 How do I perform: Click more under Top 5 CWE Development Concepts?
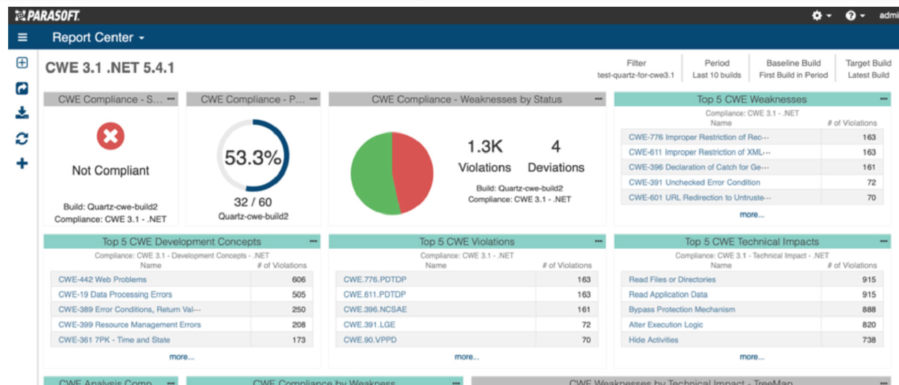(182, 357)
